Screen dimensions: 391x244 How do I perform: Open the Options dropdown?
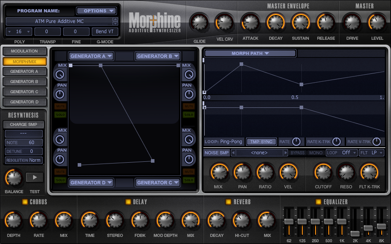click(x=96, y=11)
